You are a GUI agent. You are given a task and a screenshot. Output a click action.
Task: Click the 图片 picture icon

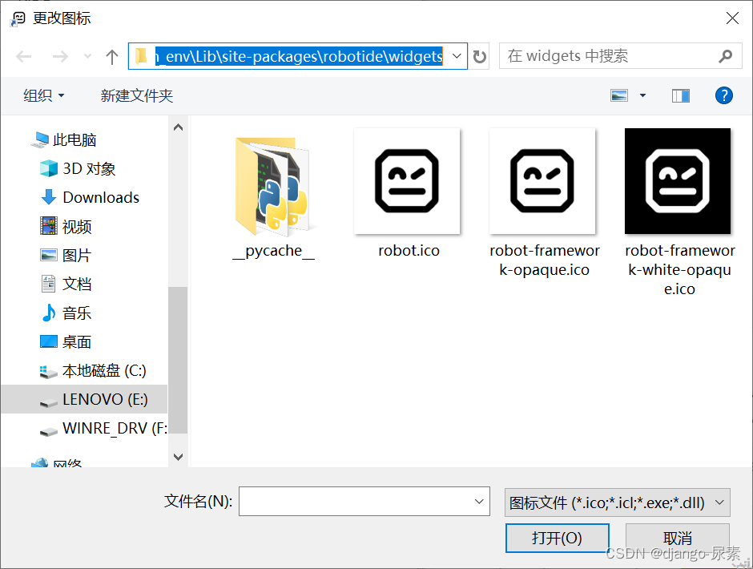(49, 255)
